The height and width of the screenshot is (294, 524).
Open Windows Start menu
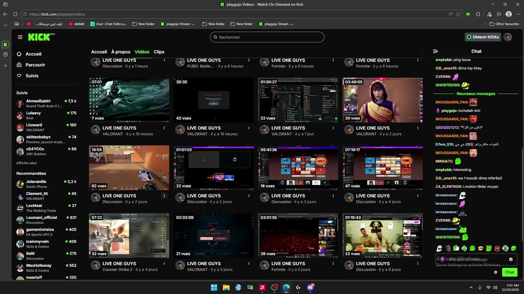click(x=214, y=287)
